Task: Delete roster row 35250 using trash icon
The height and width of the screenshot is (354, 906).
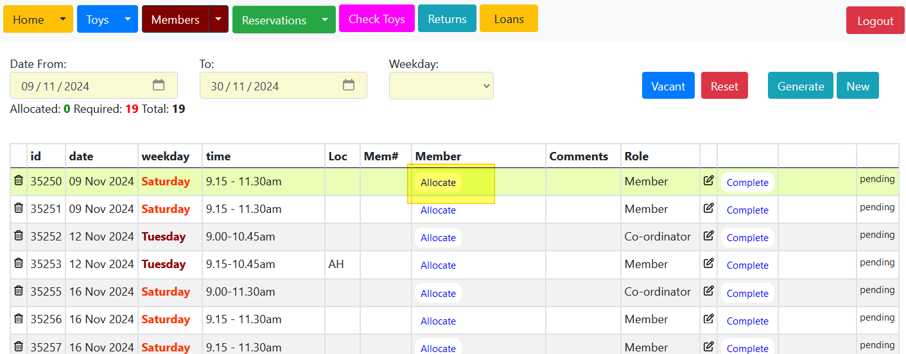Action: click(x=19, y=181)
